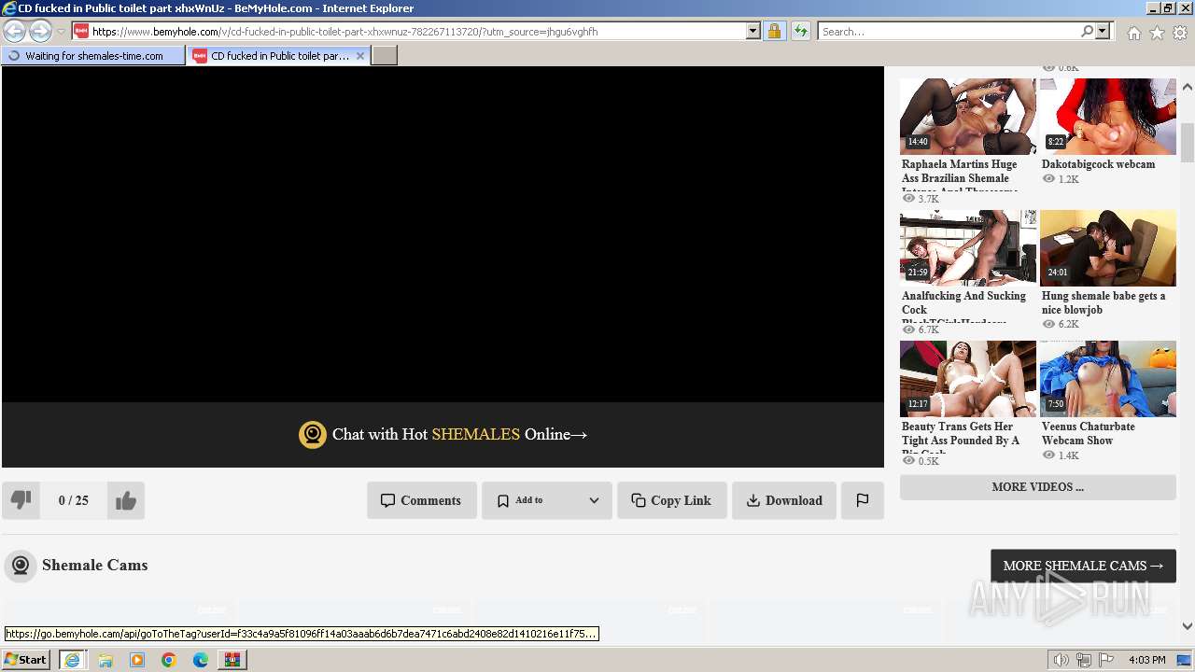The width and height of the screenshot is (1195, 672).
Task: Launch Google Chrome from the taskbar
Action: tap(169, 660)
